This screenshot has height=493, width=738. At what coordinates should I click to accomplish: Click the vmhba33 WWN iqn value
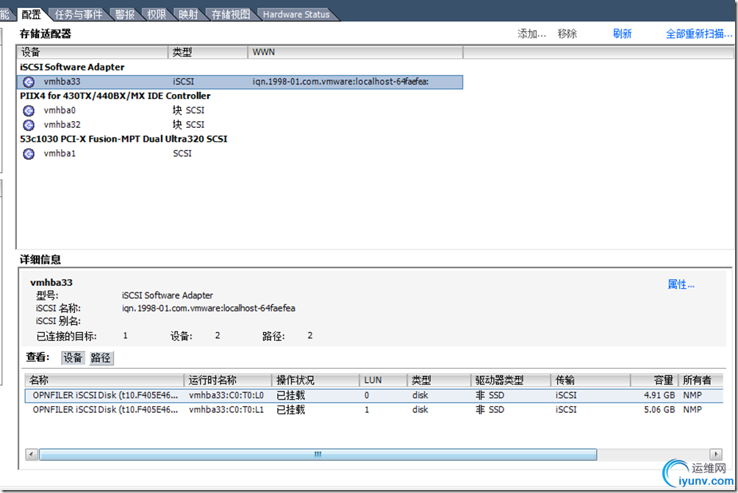point(340,82)
